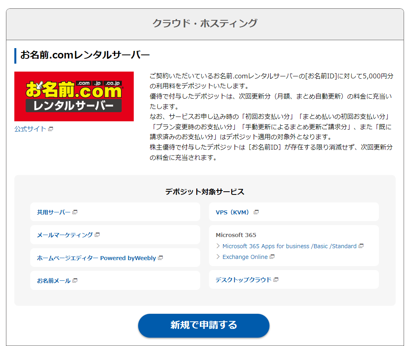Click external-link icon after メールマーケティング
410x346 pixels.
click(97, 235)
